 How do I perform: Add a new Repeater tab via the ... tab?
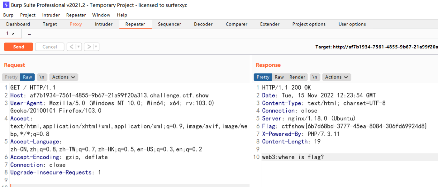(29, 34)
